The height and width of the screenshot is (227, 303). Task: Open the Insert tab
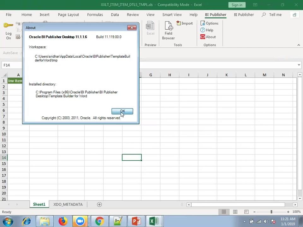(45, 15)
